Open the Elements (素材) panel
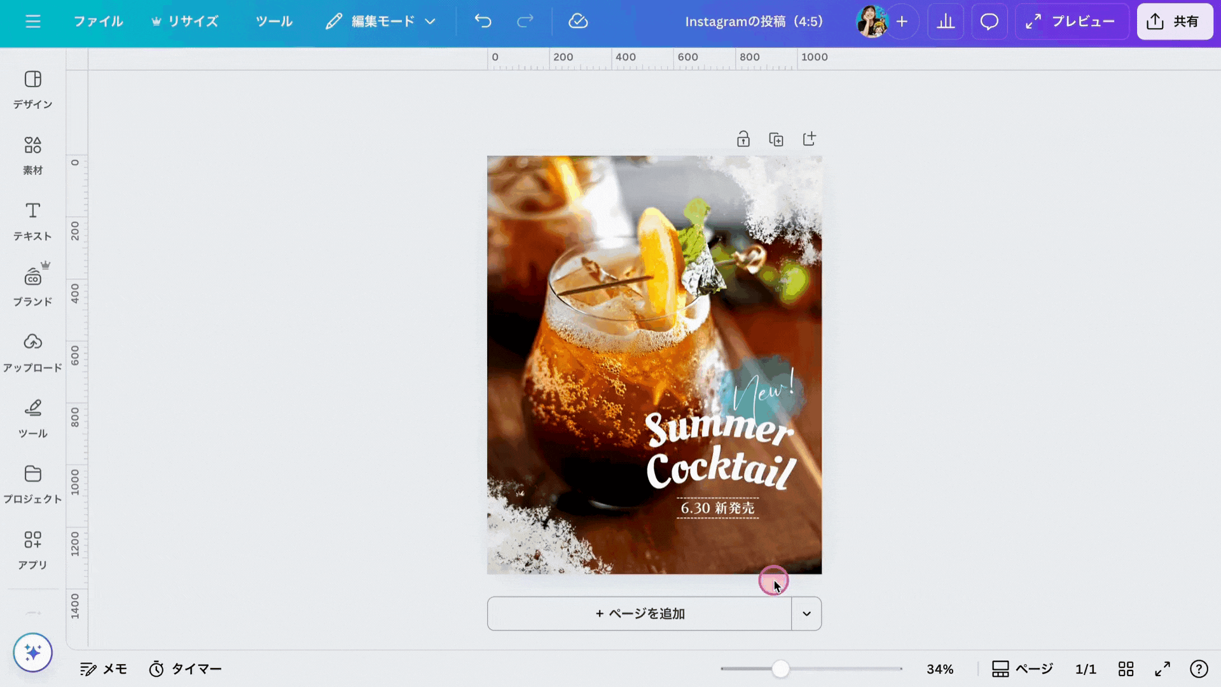Viewport: 1221px width, 687px height. pyautogui.click(x=32, y=155)
